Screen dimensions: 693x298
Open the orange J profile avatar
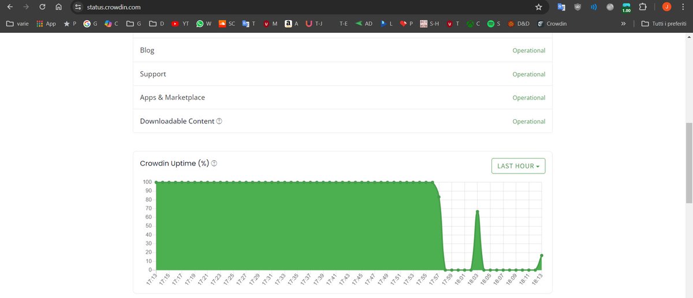pyautogui.click(x=666, y=7)
